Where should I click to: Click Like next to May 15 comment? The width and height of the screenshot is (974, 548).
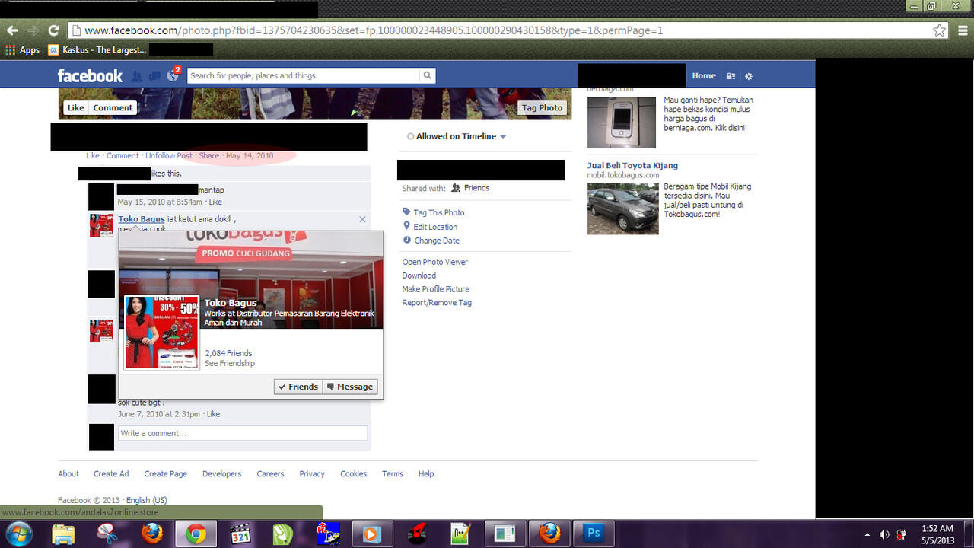pyautogui.click(x=215, y=202)
